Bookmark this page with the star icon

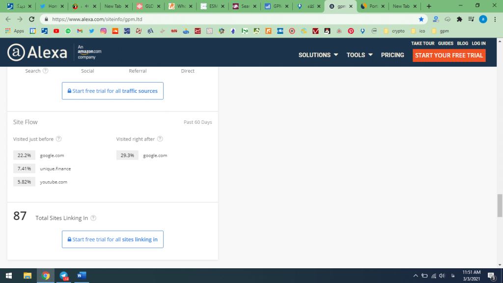click(x=421, y=19)
